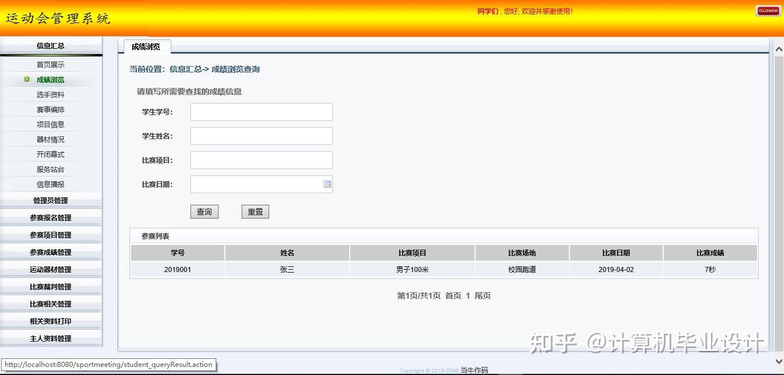The height and width of the screenshot is (375, 784).
Task: Click the scrollbar down arrow
Action: pos(779,362)
